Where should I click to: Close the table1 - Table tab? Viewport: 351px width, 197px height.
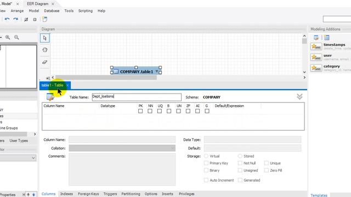click(67, 85)
